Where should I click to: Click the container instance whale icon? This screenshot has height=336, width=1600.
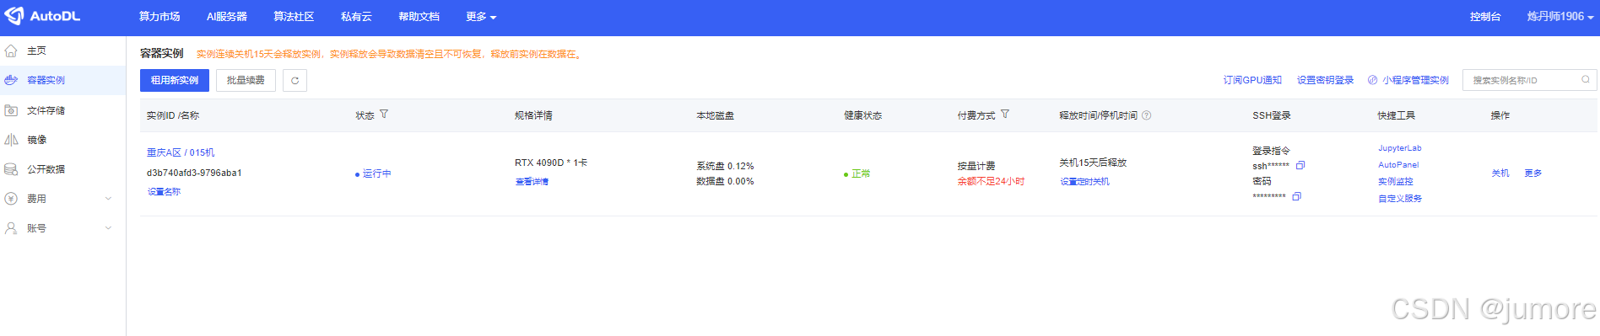click(11, 81)
